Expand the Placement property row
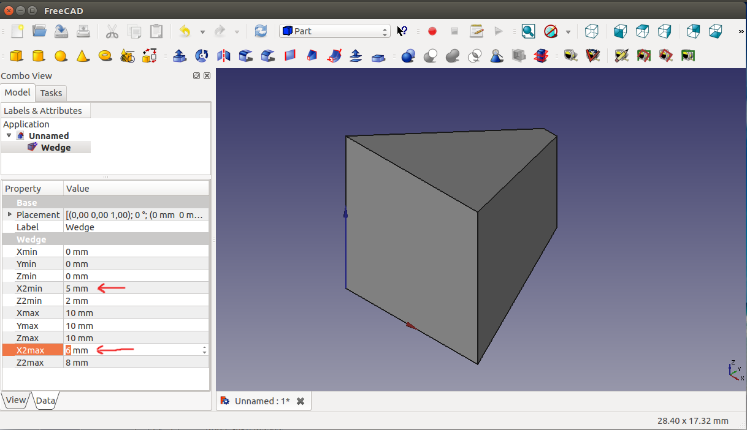This screenshot has width=747, height=430. coord(10,214)
